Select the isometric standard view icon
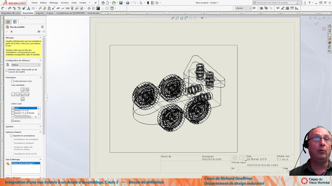332x186 pixels. click(27, 90)
